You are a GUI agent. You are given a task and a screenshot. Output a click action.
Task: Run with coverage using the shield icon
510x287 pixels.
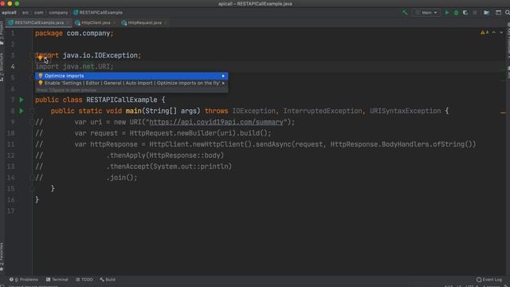click(465, 13)
